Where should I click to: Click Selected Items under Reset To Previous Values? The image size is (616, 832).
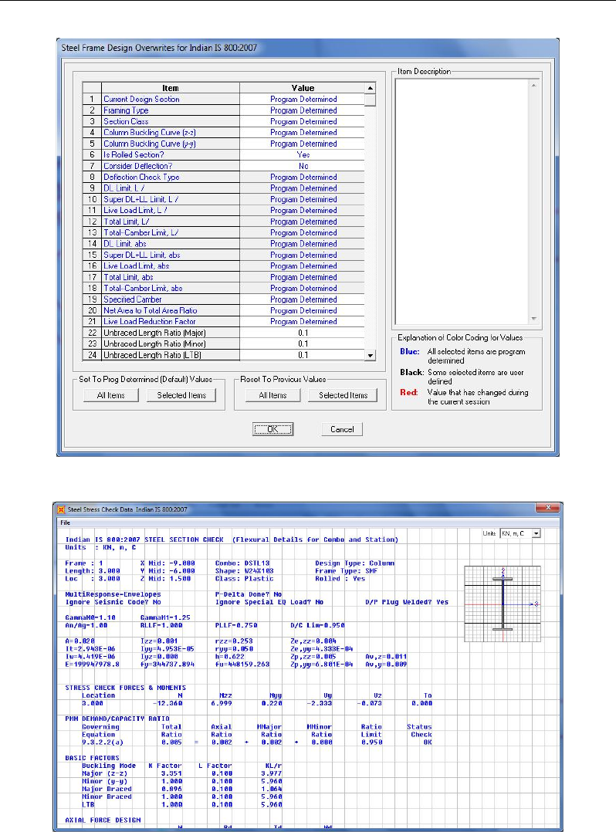coord(344,395)
